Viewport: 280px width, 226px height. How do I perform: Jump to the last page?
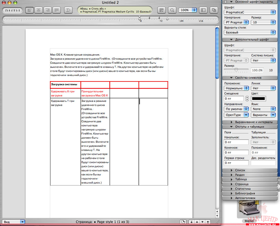tap(208, 222)
